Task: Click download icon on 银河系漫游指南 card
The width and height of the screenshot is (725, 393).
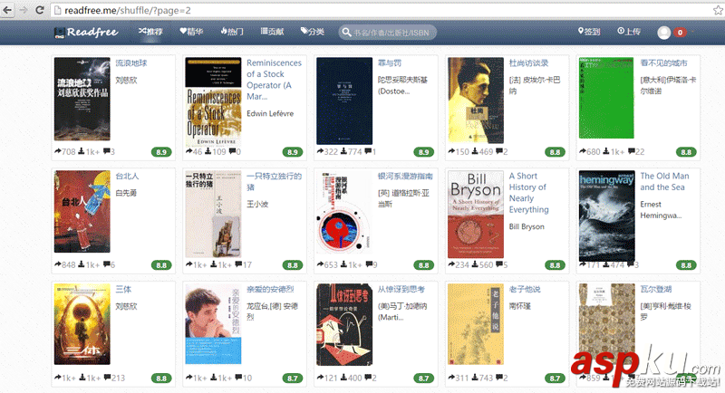Action: pyautogui.click(x=343, y=264)
